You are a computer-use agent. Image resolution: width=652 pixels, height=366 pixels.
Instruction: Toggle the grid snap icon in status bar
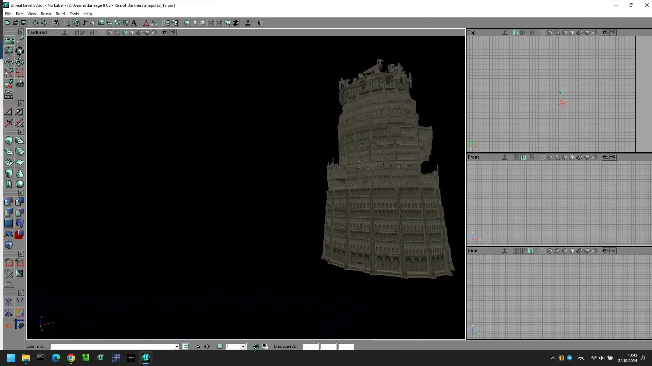point(220,346)
